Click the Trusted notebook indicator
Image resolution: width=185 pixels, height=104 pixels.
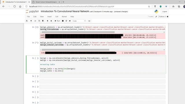151,17
